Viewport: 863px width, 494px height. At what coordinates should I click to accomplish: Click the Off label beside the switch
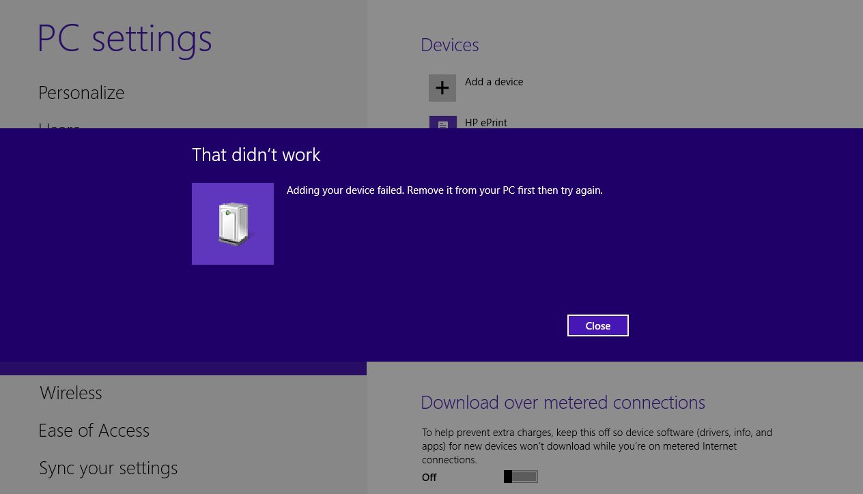429,478
